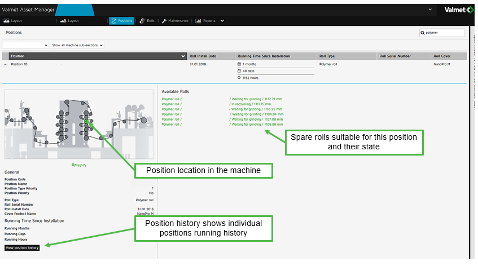The width and height of the screenshot is (478, 266).
Task: Open the Positions tab
Action: [x=122, y=21]
